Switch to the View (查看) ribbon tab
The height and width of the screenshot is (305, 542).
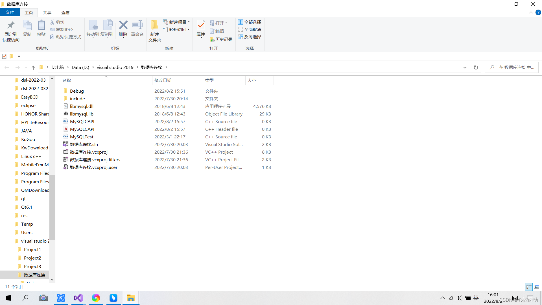click(65, 12)
